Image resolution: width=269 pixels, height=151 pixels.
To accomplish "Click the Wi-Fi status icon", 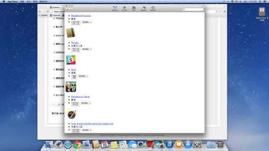I will [x=232, y=1].
